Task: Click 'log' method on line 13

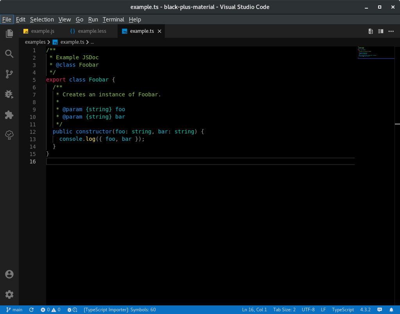Action: [91, 139]
